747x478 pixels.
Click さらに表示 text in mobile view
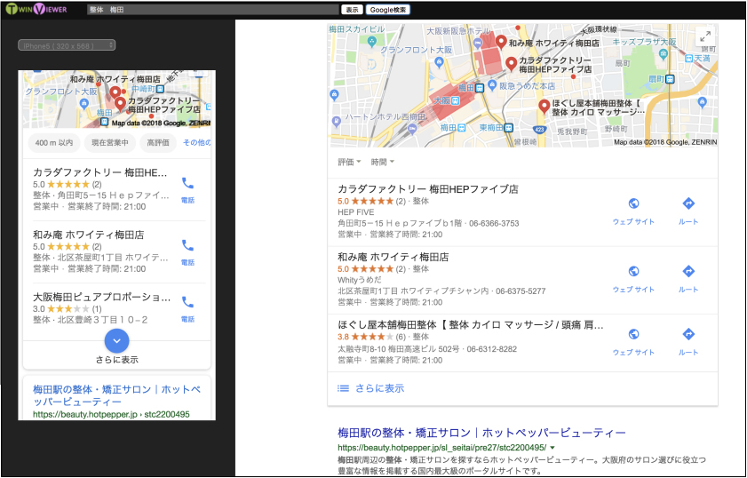pyautogui.click(x=116, y=360)
